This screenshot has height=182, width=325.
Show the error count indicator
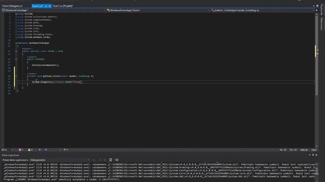[x=21, y=150]
